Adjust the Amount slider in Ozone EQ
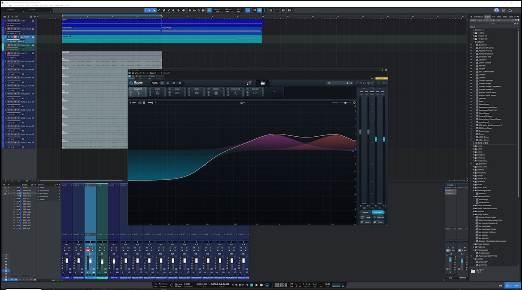Screen dimensions: 522x290 [x=345, y=103]
